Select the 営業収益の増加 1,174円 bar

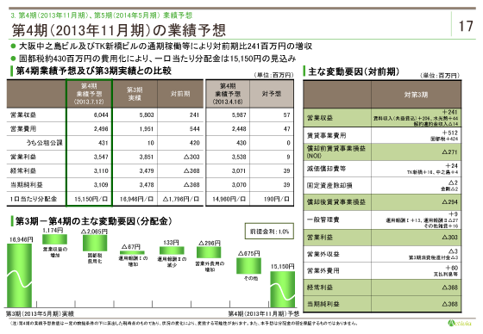[x=54, y=239]
